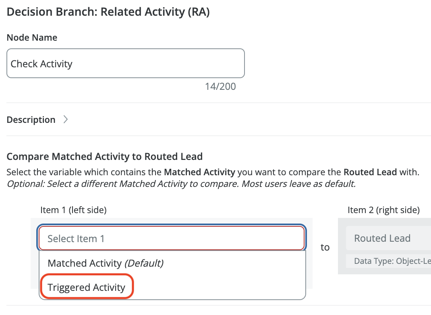The image size is (431, 315).
Task: Click into the Node Name input field
Action: point(126,64)
